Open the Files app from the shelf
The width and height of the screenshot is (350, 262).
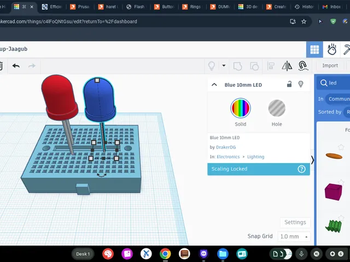pyautogui.click(x=223, y=254)
